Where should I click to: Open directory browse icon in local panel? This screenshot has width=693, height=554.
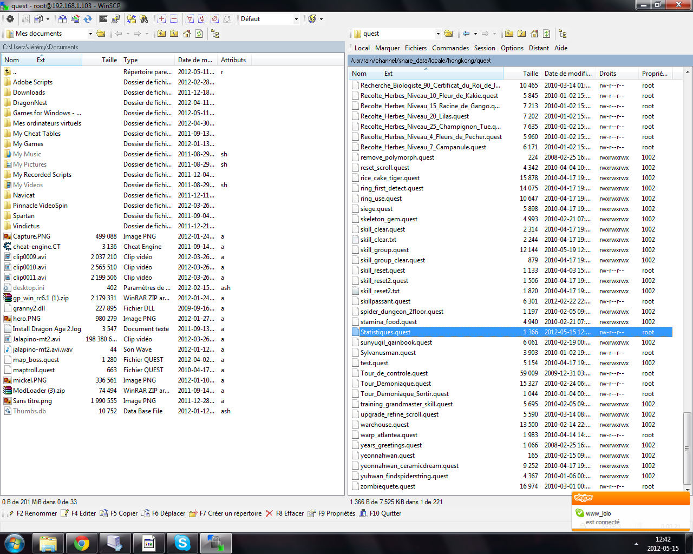(101, 34)
